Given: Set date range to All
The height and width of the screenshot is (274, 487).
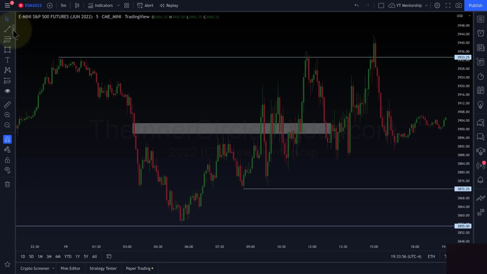Looking at the screenshot, I should (x=94, y=256).
